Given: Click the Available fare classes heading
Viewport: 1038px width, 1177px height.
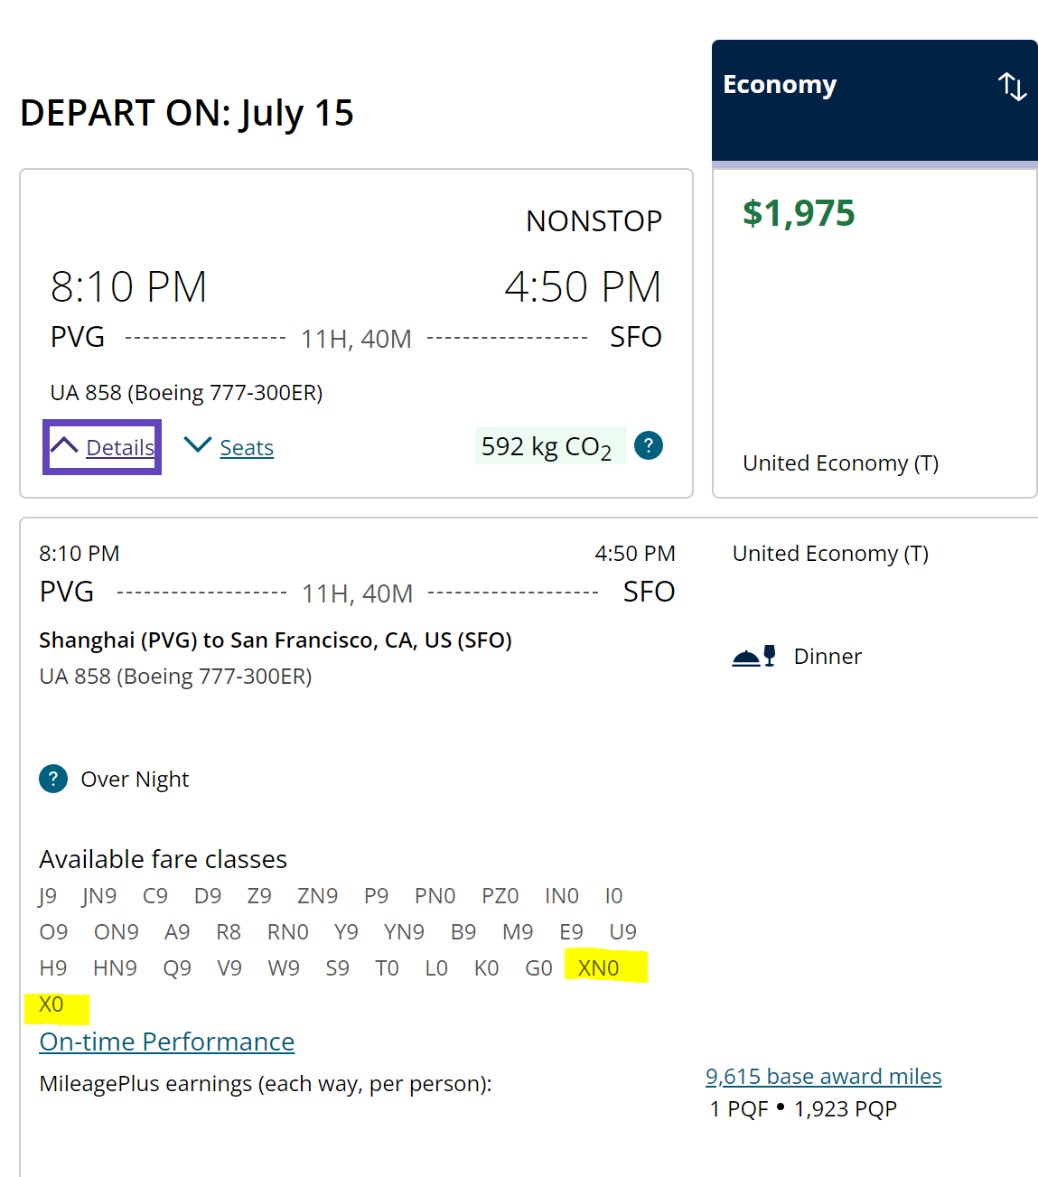Looking at the screenshot, I should (163, 859).
